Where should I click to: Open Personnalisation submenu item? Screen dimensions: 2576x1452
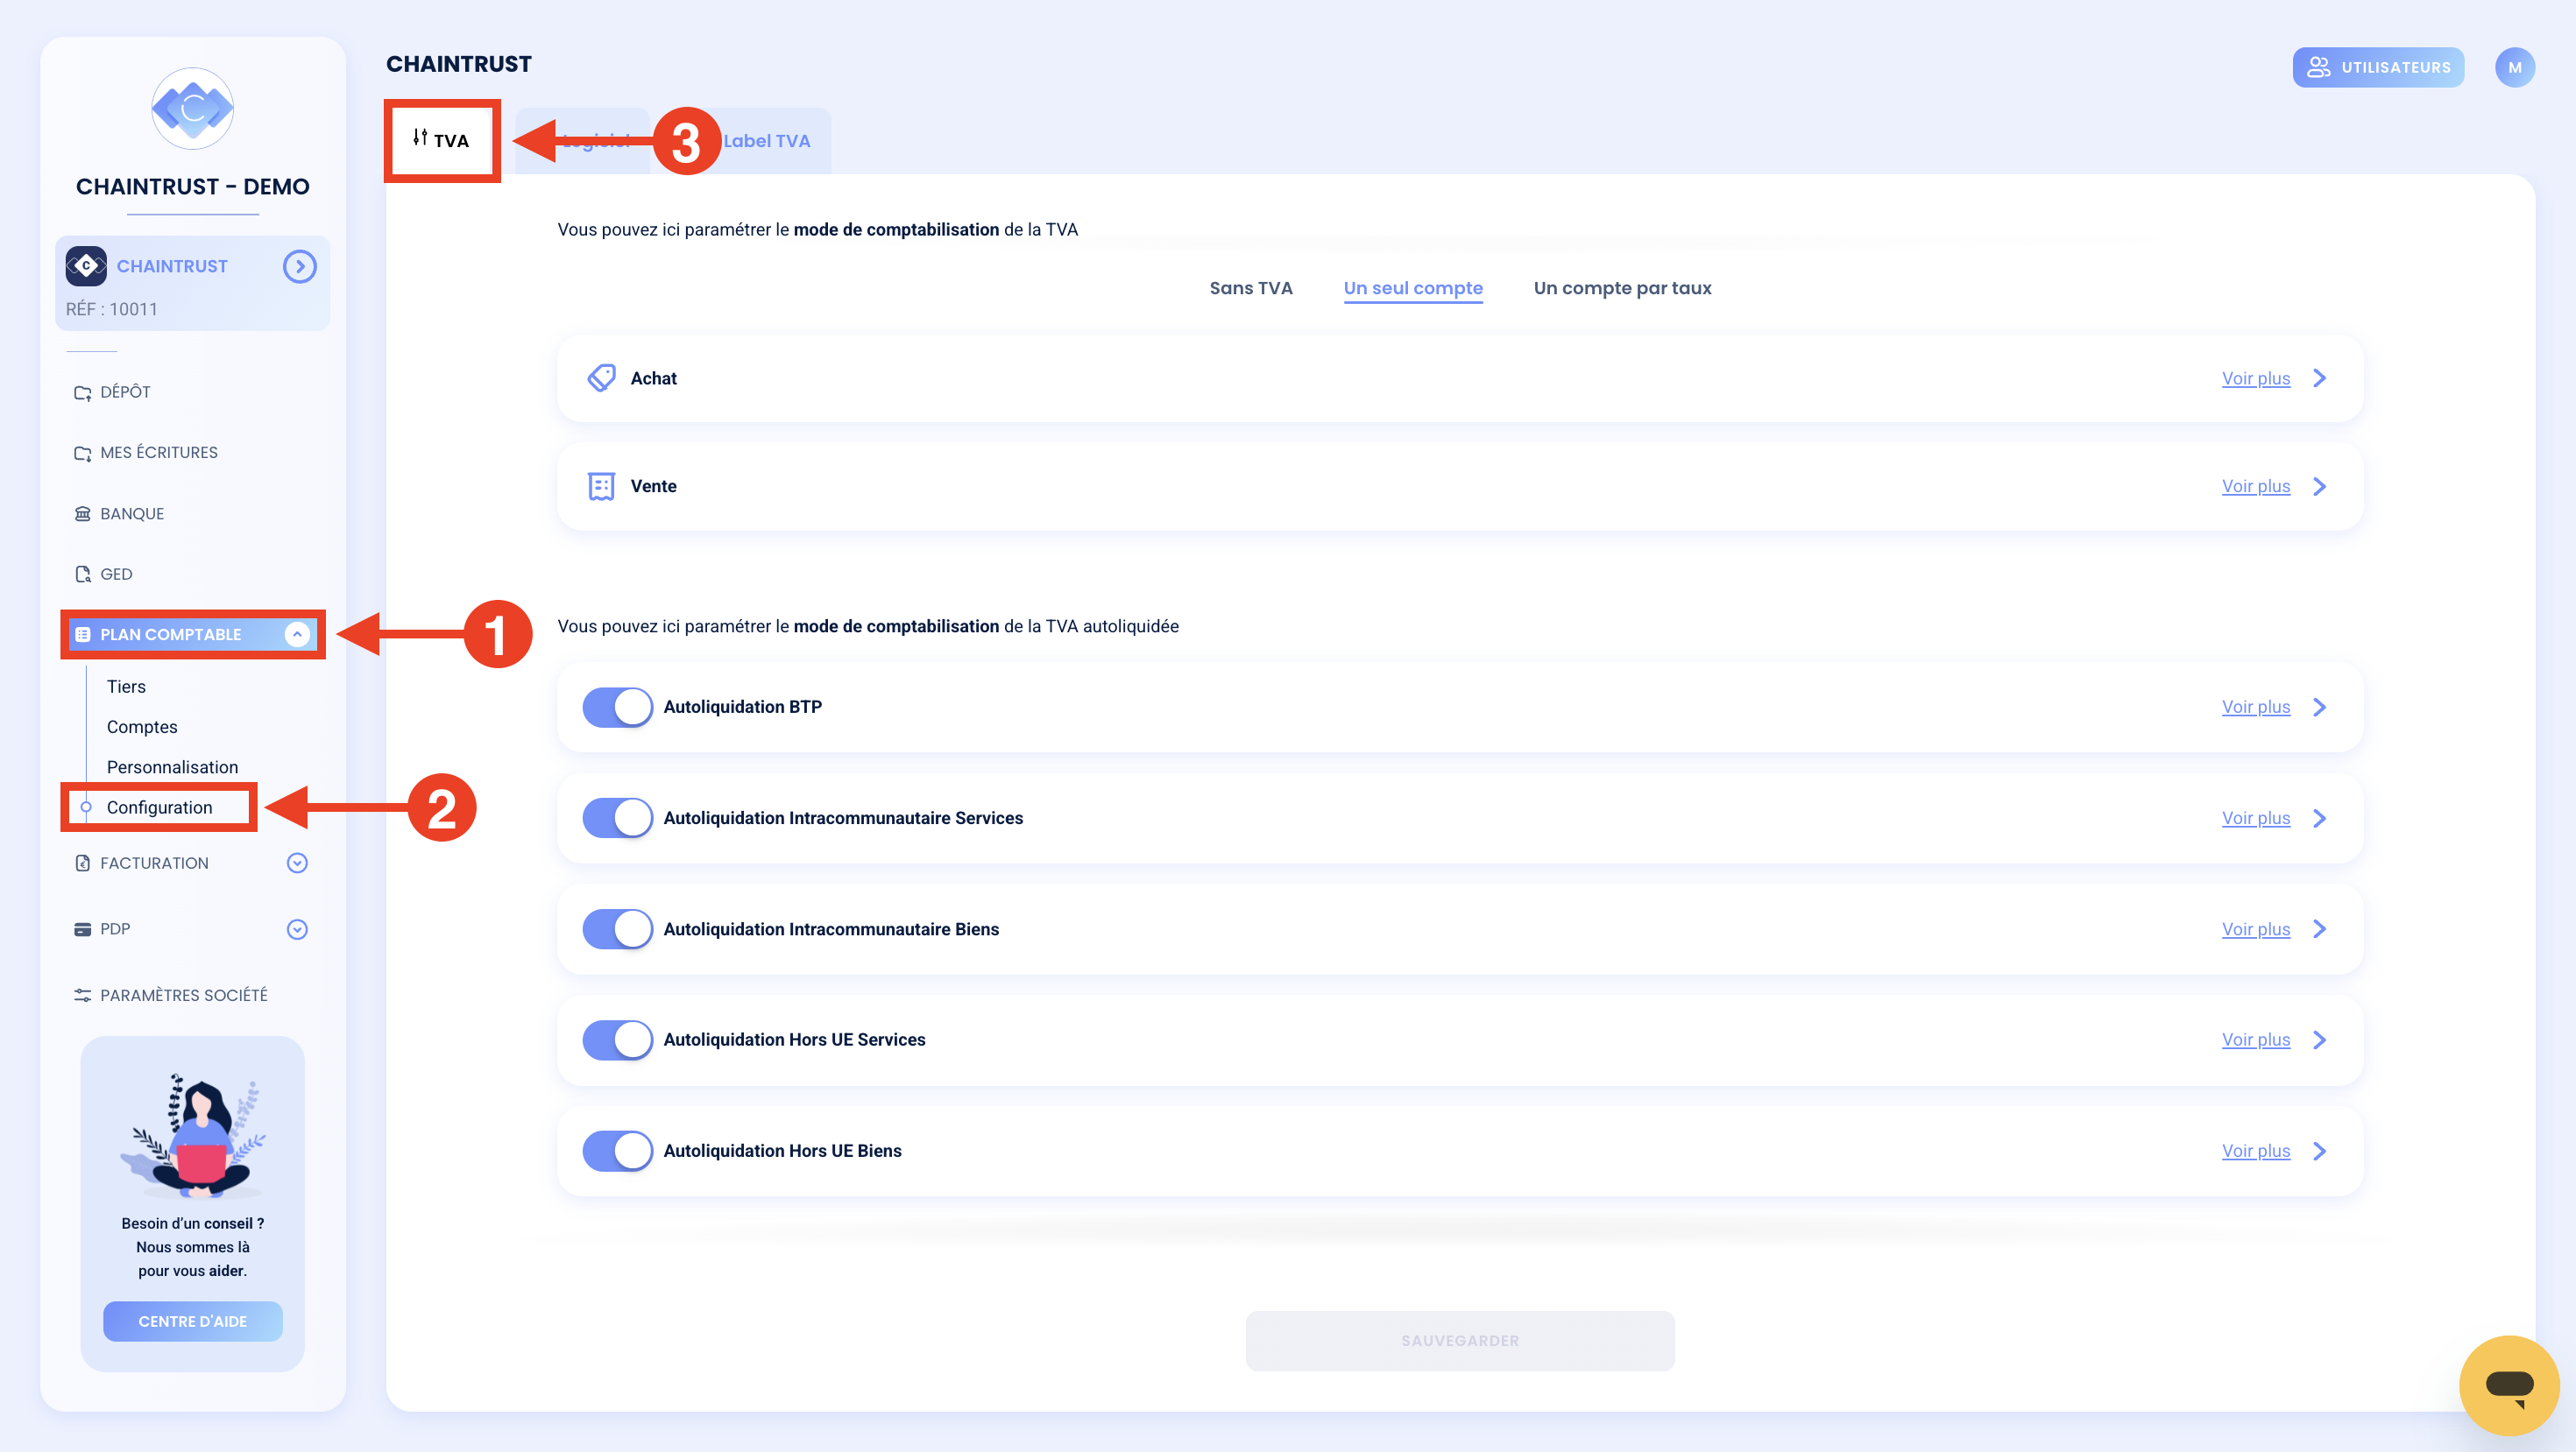[172, 767]
